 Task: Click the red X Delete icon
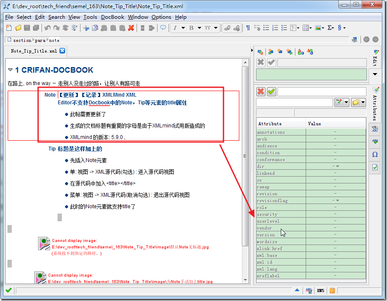(131, 28)
